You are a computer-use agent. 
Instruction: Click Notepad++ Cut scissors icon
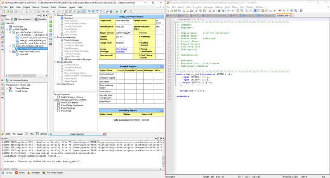point(196,11)
